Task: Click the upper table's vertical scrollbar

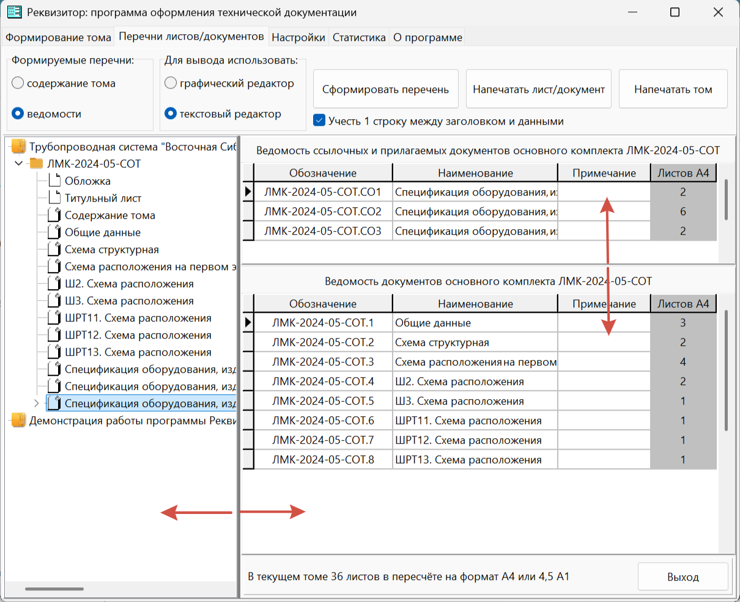Action: click(x=726, y=199)
